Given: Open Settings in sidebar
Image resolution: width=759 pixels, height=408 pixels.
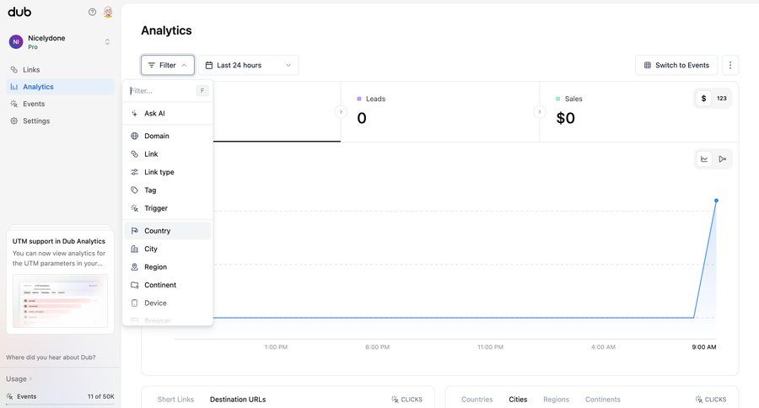Looking at the screenshot, I should [x=60, y=121].
